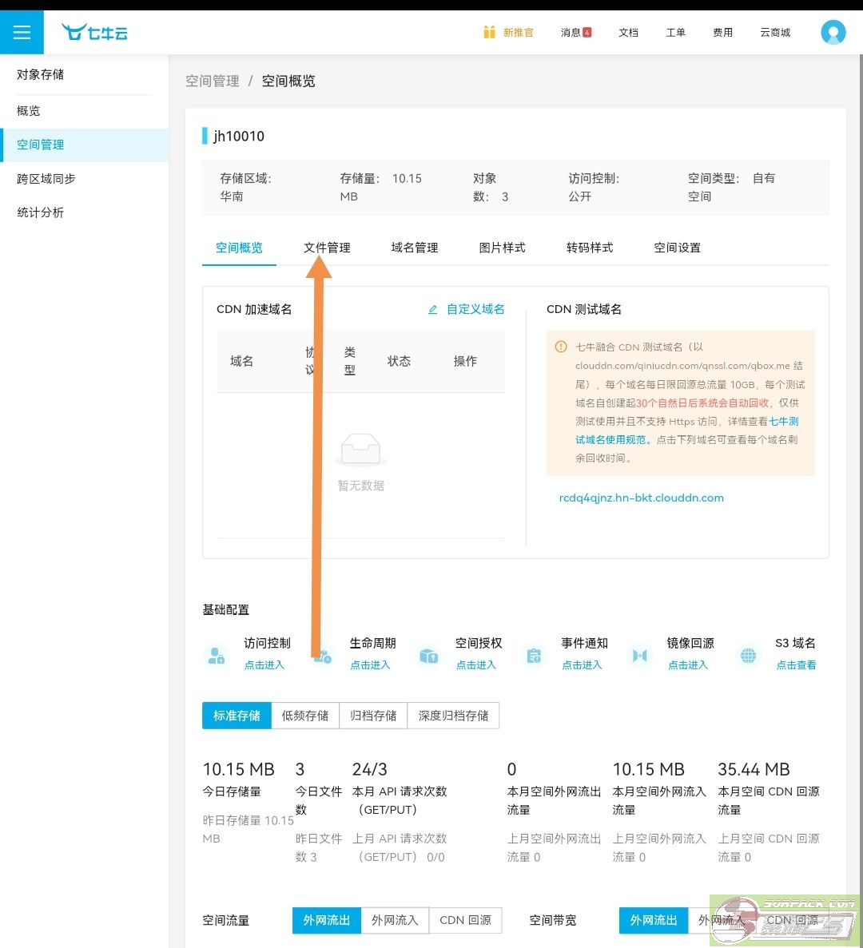Click 点击查看 under S3 域名
Screen dimensions: 863x948
click(x=796, y=665)
